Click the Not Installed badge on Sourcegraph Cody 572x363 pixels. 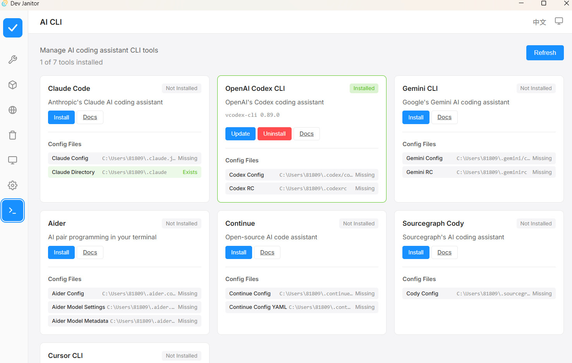pos(536,223)
